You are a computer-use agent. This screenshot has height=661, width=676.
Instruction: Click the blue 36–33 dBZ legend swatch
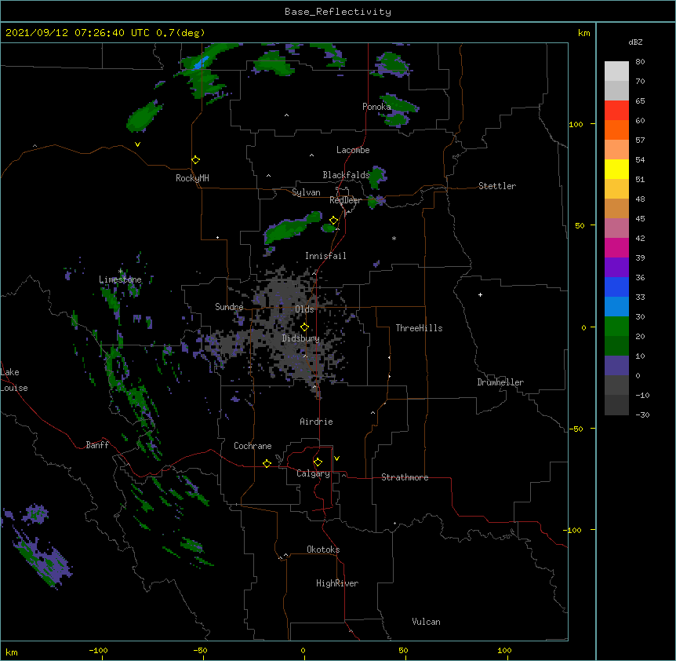click(x=616, y=287)
